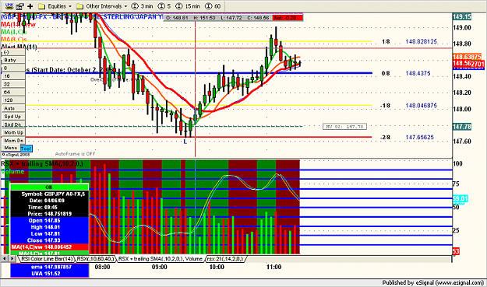Click the 1/8 level label
This screenshot has width=487, height=287.
[x=386, y=41]
